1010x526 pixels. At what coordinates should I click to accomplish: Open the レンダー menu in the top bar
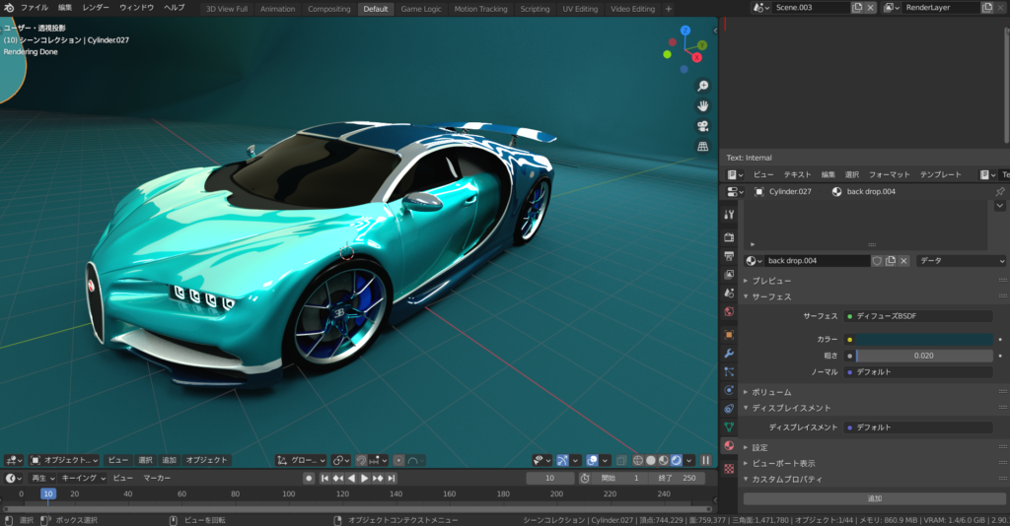(96, 8)
